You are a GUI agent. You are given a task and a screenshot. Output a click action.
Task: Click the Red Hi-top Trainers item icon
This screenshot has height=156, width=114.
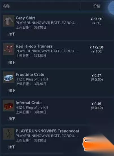click(x=9, y=49)
